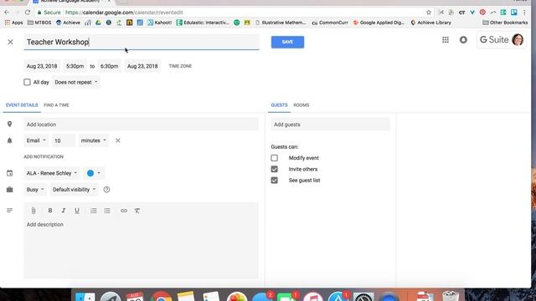Open the Apps bookmarks shortcut
The image size is (536, 301).
coord(13,23)
